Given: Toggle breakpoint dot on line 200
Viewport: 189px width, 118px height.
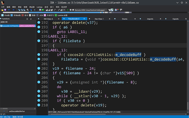Looking at the screenshot, I should coord(39,59).
